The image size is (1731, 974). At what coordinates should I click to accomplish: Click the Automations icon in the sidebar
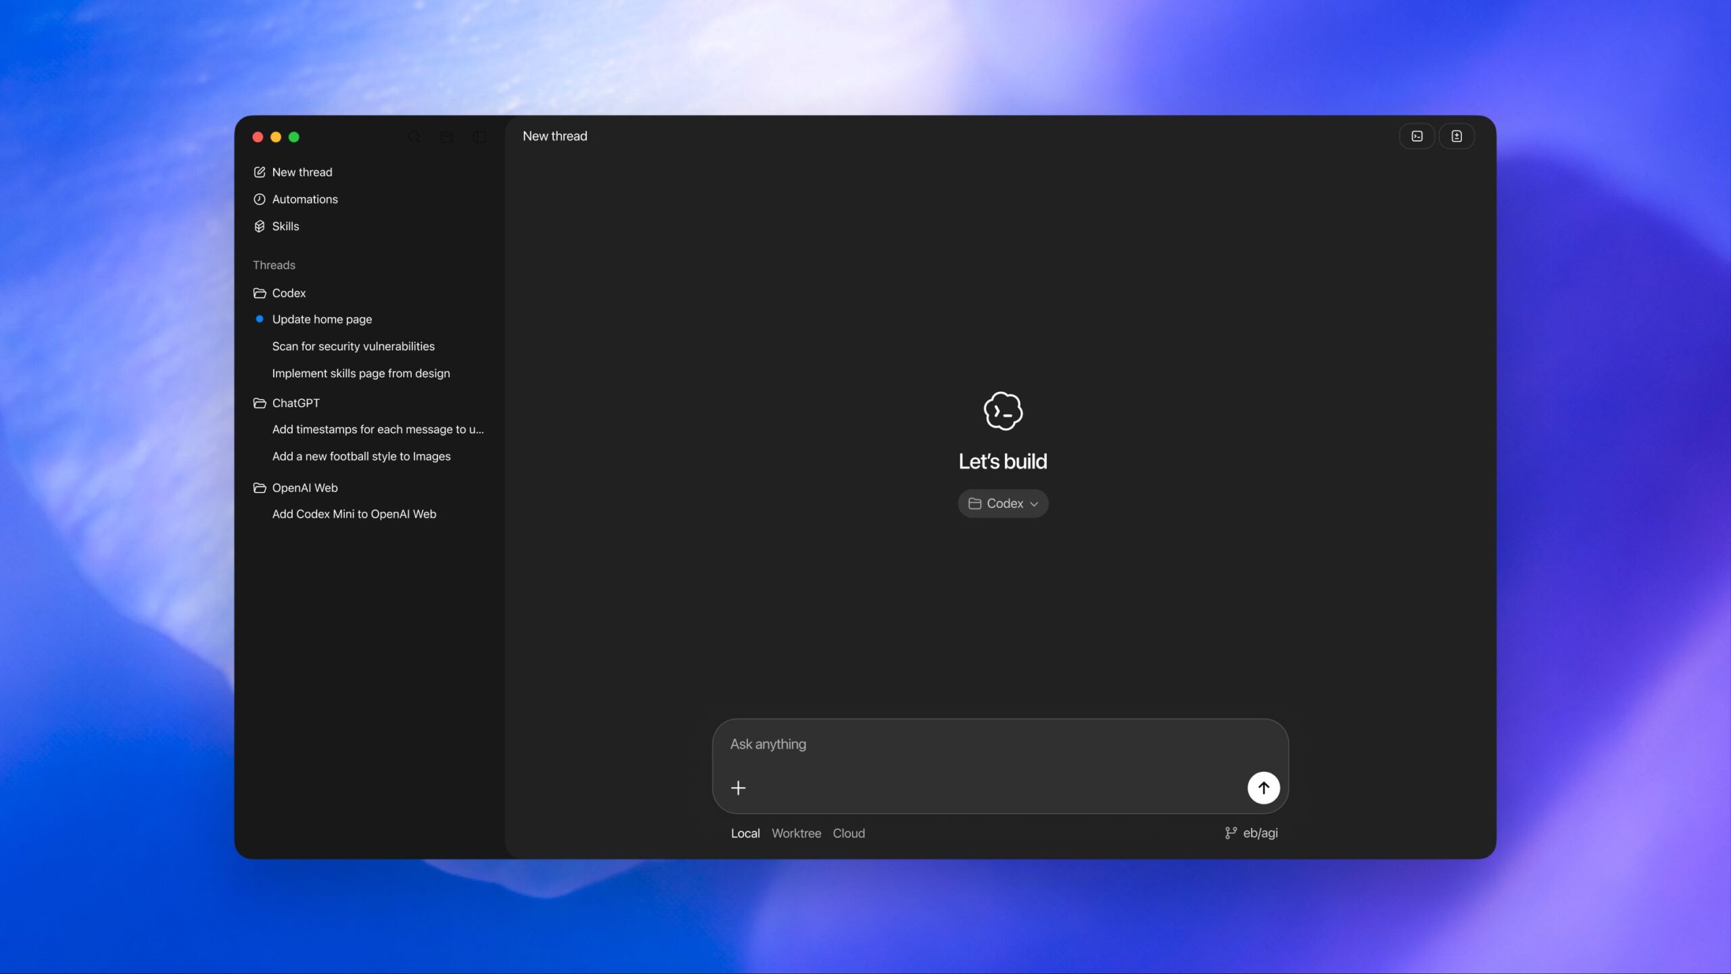click(260, 199)
